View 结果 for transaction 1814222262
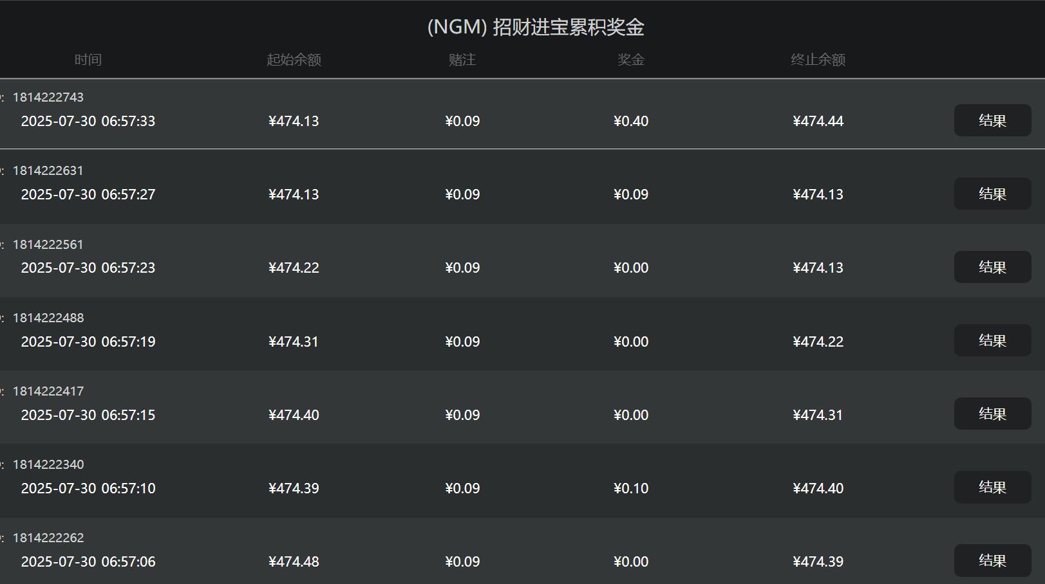Image resolution: width=1045 pixels, height=584 pixels. pos(992,560)
